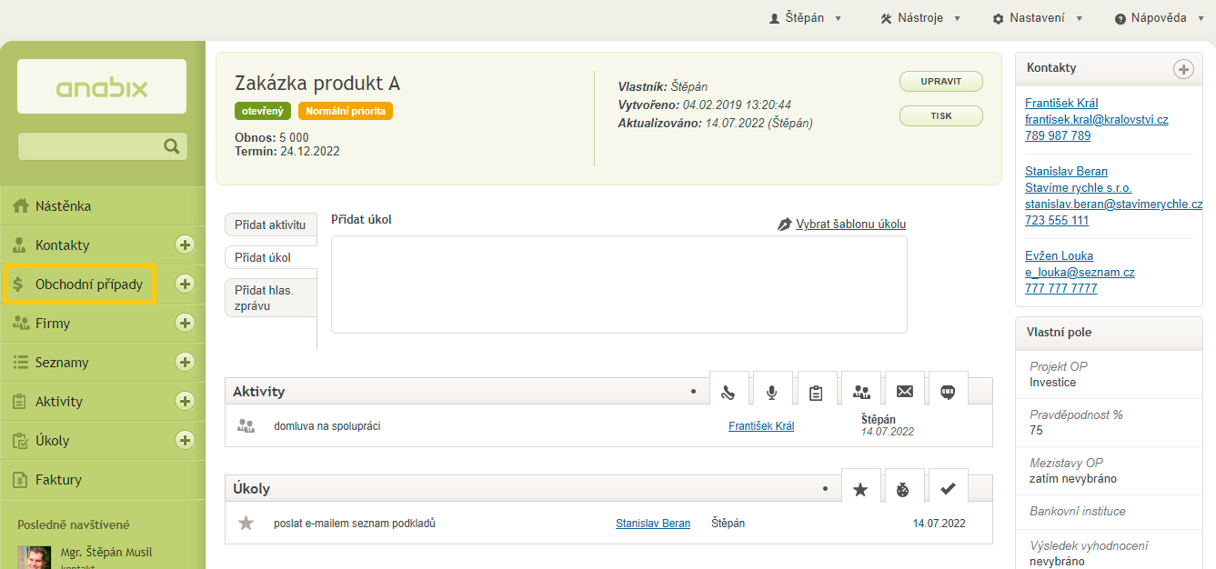Click the SMS speech bubble icon
Image resolution: width=1216 pixels, height=569 pixels.
coord(948,392)
